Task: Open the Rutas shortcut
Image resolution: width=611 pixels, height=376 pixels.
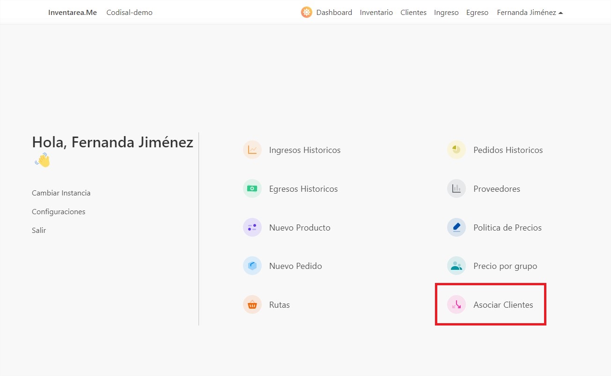Action: (279, 304)
